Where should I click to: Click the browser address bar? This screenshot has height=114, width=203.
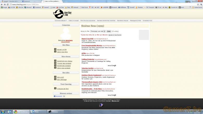click(x=102, y=4)
